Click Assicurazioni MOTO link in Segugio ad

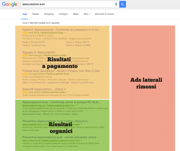83,64
